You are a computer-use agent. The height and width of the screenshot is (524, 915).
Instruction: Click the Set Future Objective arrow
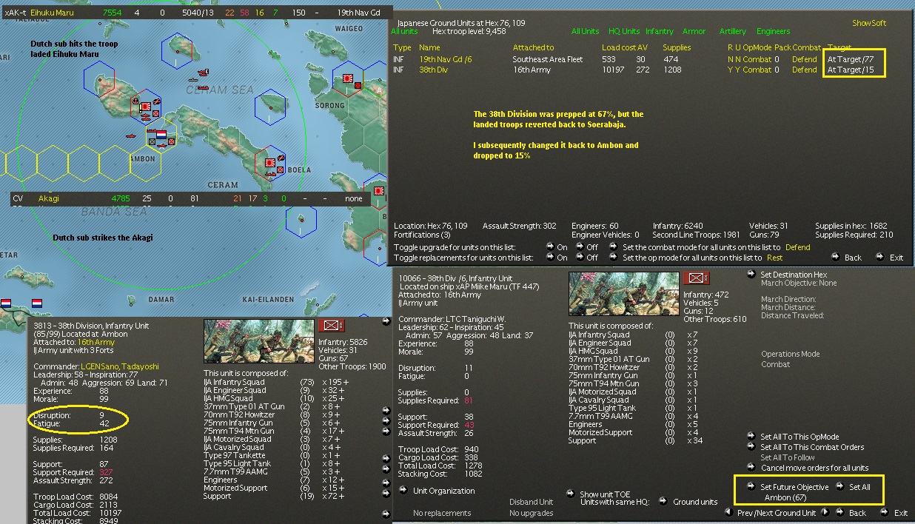pos(752,487)
